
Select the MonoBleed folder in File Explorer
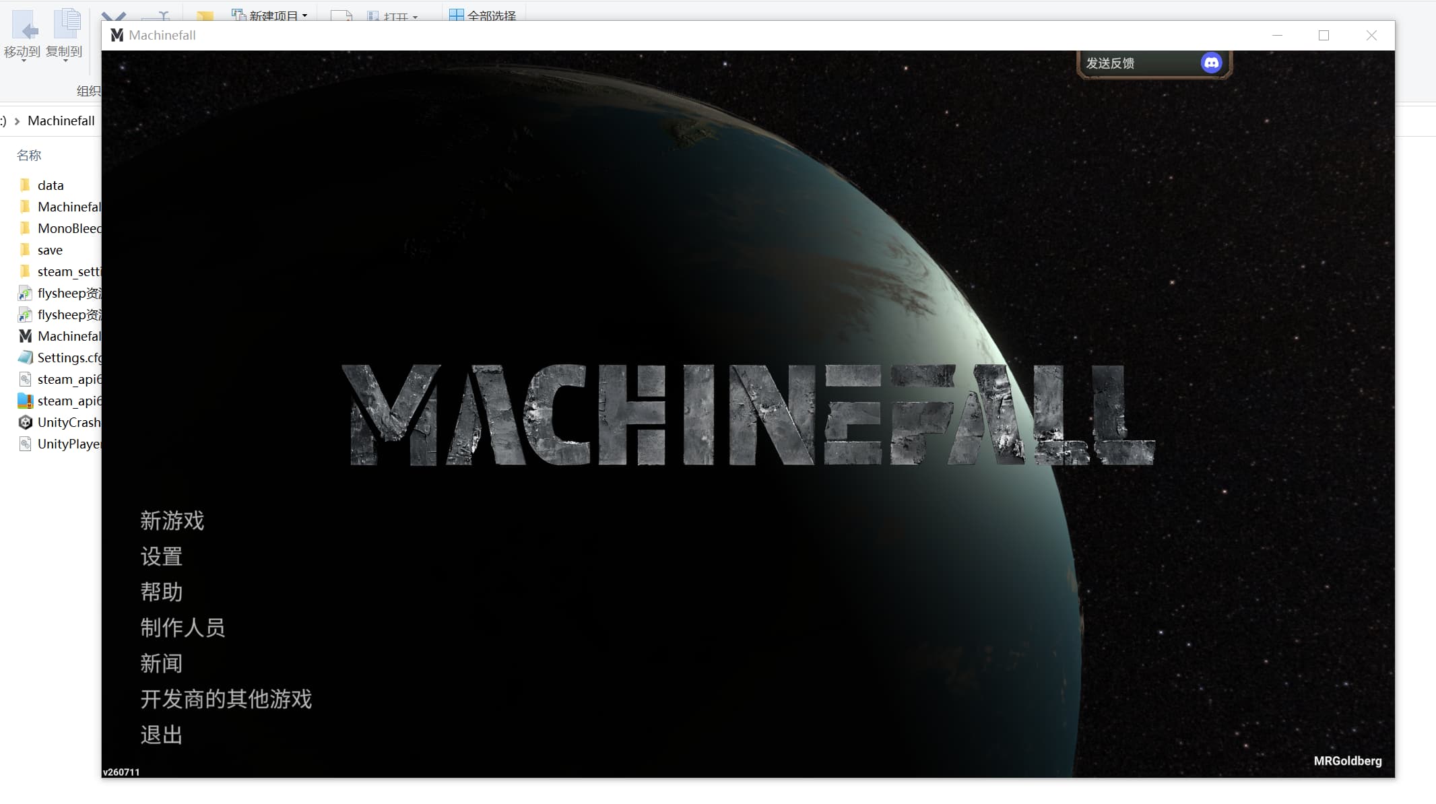coord(59,228)
